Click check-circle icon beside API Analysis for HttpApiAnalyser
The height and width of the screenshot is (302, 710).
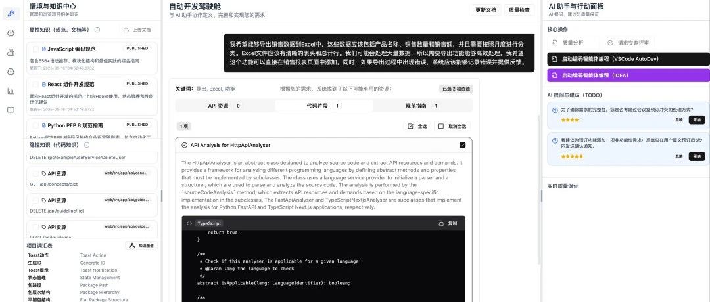click(x=184, y=145)
